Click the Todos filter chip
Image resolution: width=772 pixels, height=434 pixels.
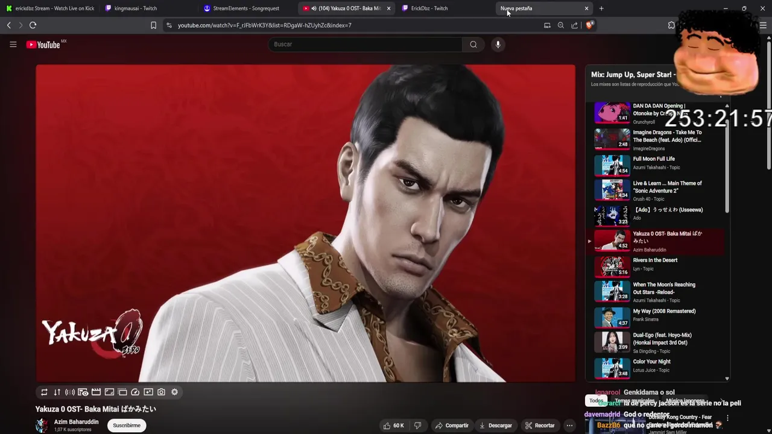(596, 401)
